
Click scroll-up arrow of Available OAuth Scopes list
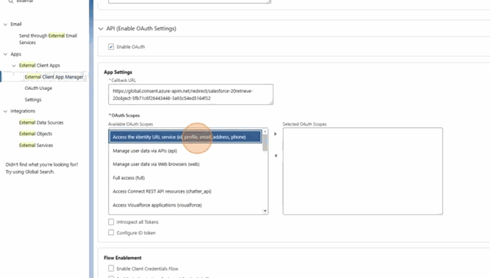[x=265, y=132]
